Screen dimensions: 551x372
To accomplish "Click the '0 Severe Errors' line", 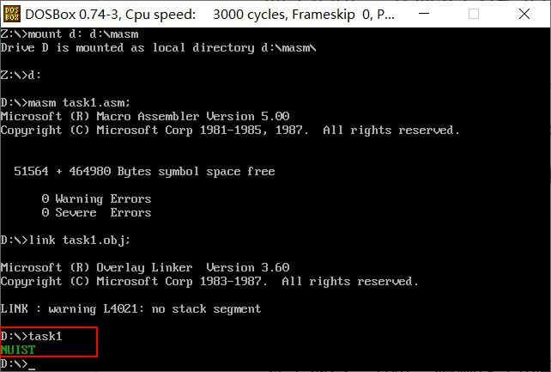I will point(96,212).
